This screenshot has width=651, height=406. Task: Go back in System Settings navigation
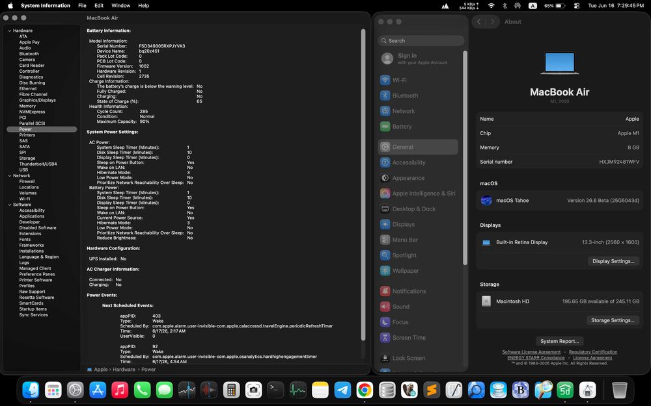[478, 21]
